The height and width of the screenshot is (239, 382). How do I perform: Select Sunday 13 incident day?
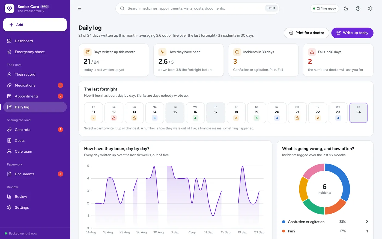pos(134,113)
